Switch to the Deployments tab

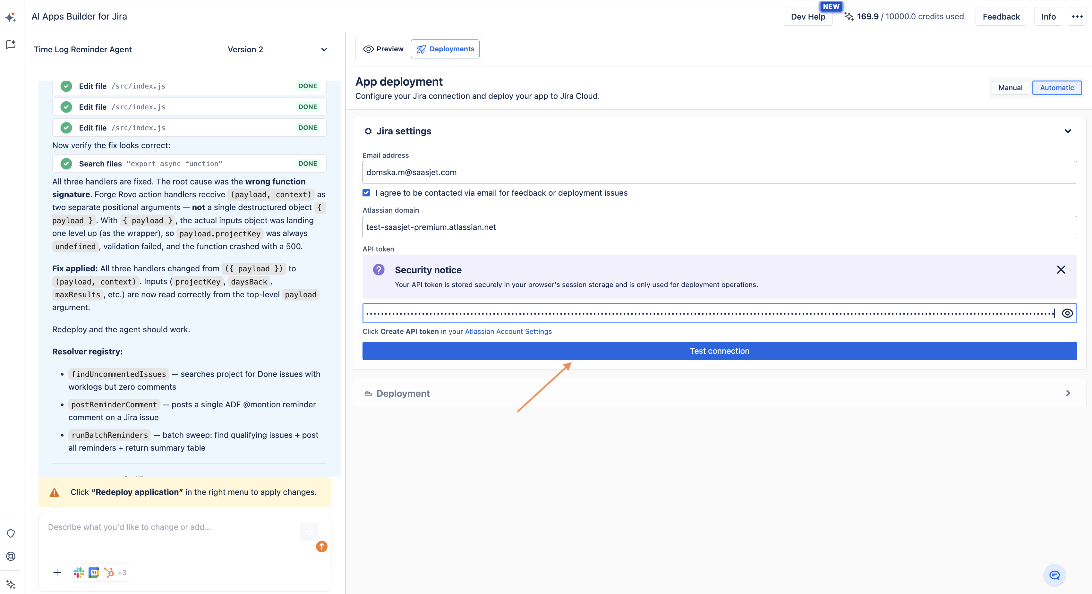[445, 49]
